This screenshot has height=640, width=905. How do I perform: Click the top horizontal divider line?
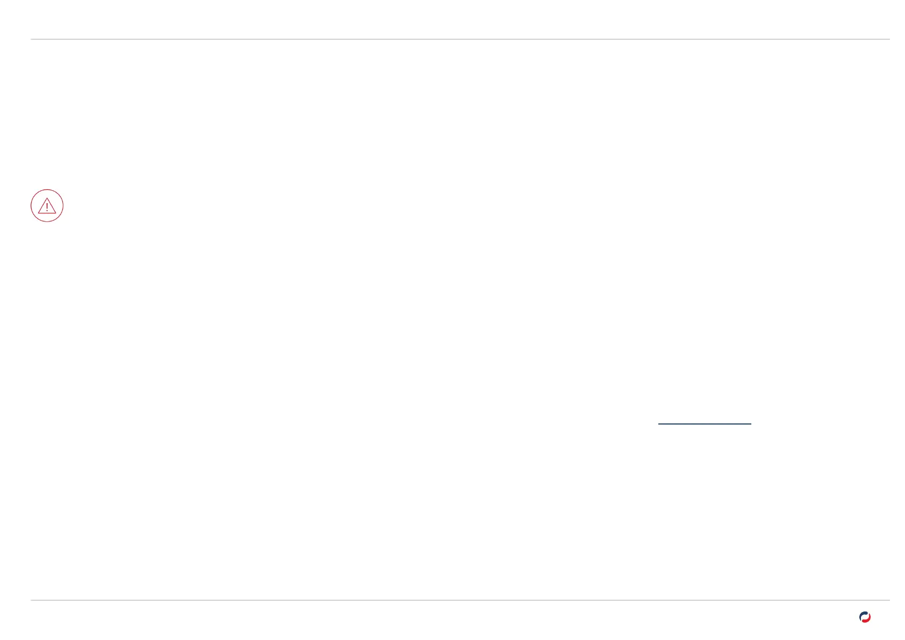(460, 39)
